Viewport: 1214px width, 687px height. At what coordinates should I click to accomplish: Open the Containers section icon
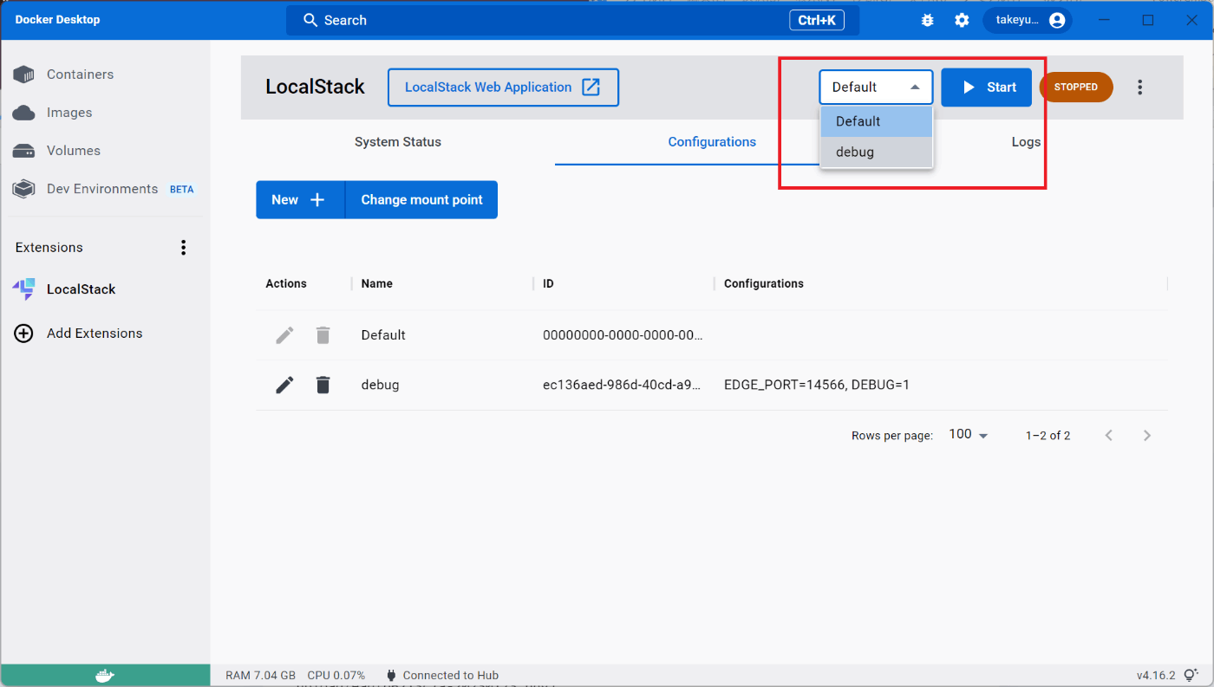pos(23,75)
